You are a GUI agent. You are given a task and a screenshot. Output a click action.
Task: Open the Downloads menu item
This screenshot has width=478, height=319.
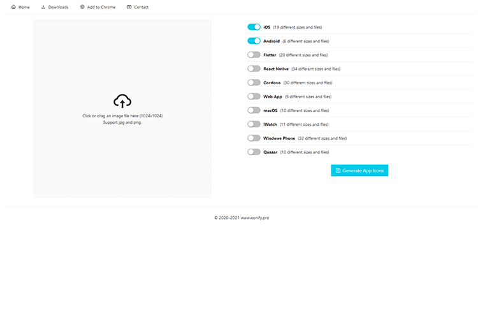point(58,7)
